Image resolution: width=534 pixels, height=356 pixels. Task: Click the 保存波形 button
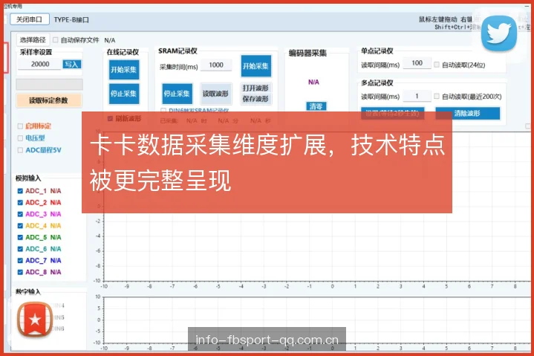tap(255, 99)
